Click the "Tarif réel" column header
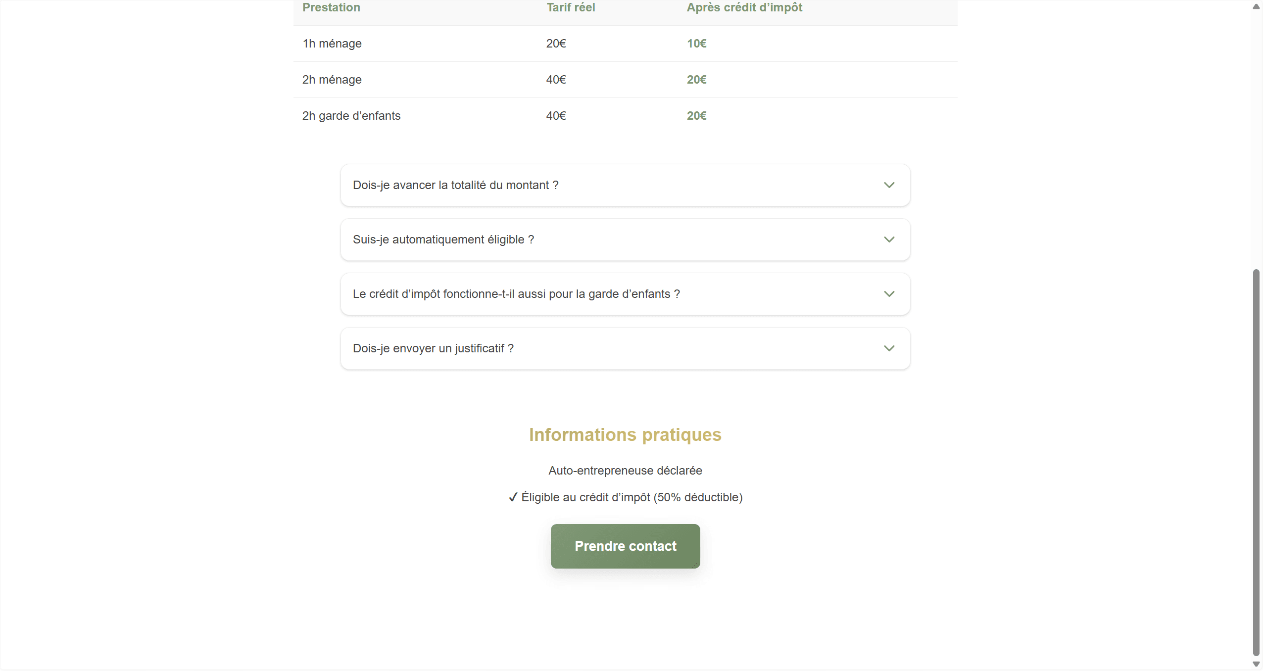 click(x=571, y=7)
